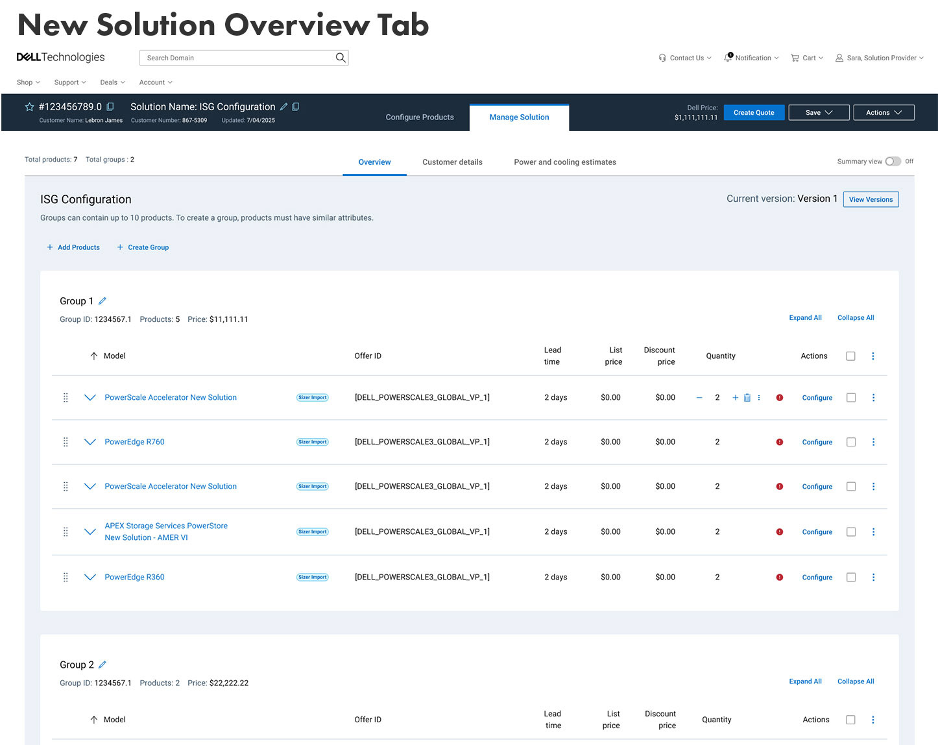Check the Group 2 select-all checkbox
Image resolution: width=938 pixels, height=745 pixels.
click(x=850, y=720)
